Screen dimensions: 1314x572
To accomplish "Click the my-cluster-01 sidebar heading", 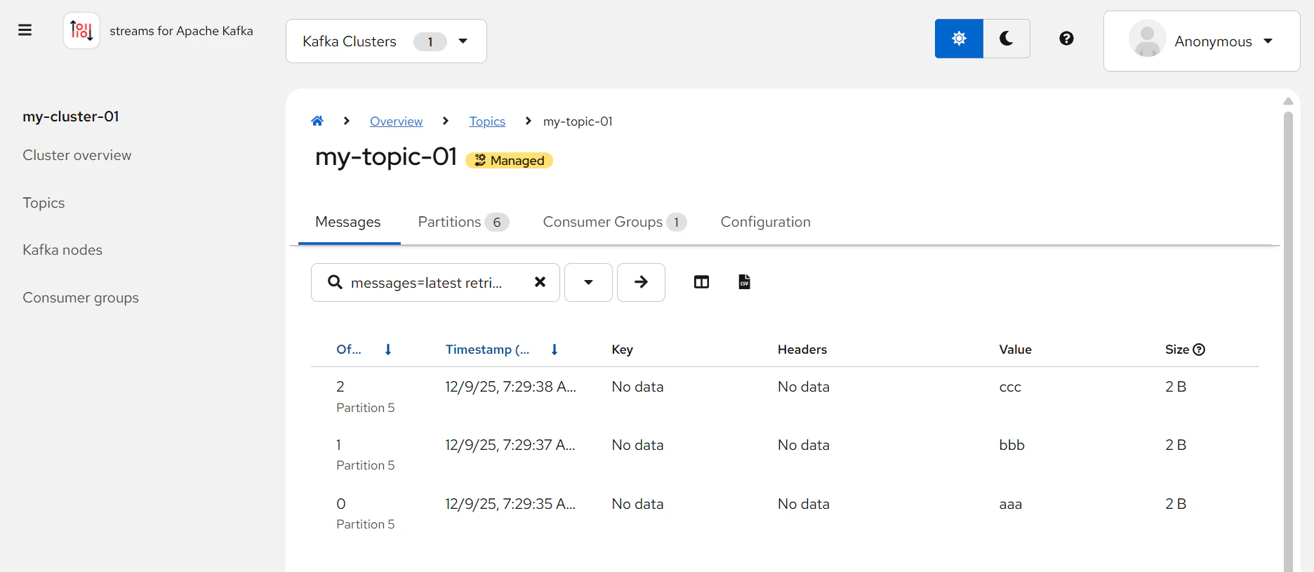I will (71, 117).
